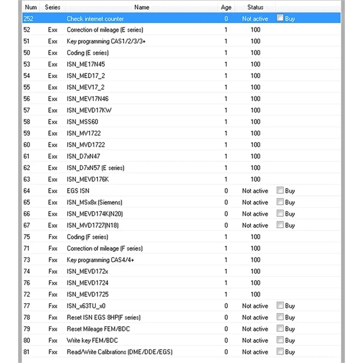The width and height of the screenshot is (363, 363).
Task: Check Buy box for ISN_MSx8x (Siemens)
Action: pos(280,201)
